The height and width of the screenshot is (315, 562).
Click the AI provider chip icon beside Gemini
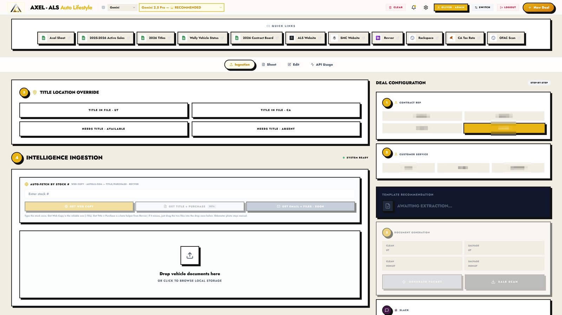[x=103, y=7]
